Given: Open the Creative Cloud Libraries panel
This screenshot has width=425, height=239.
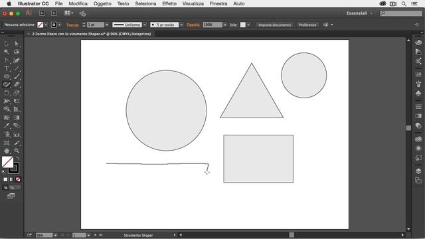Looking at the screenshot, I should coord(418,139).
